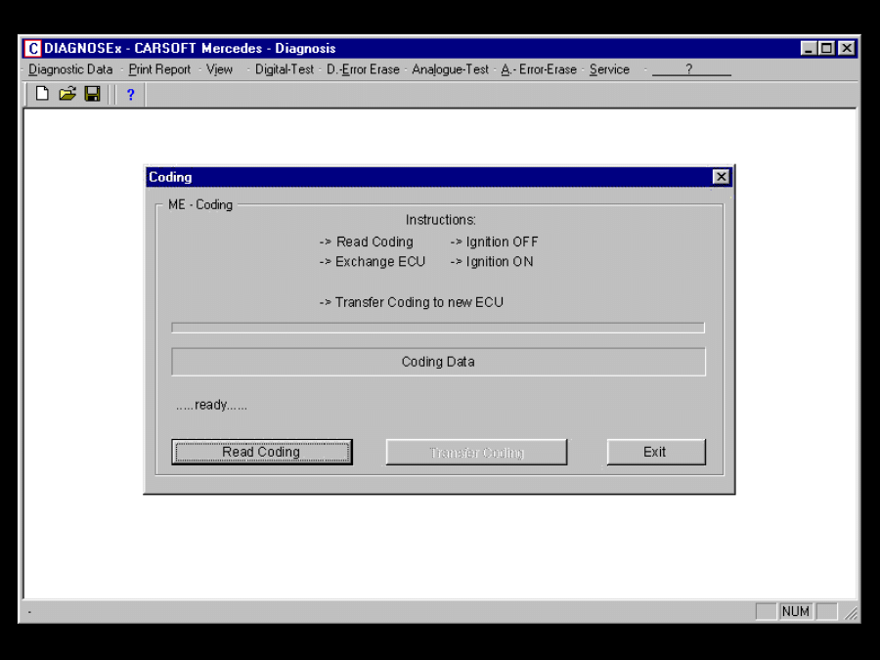Close the Coding dialog with its X
This screenshot has height=660, width=880.
coord(721,177)
